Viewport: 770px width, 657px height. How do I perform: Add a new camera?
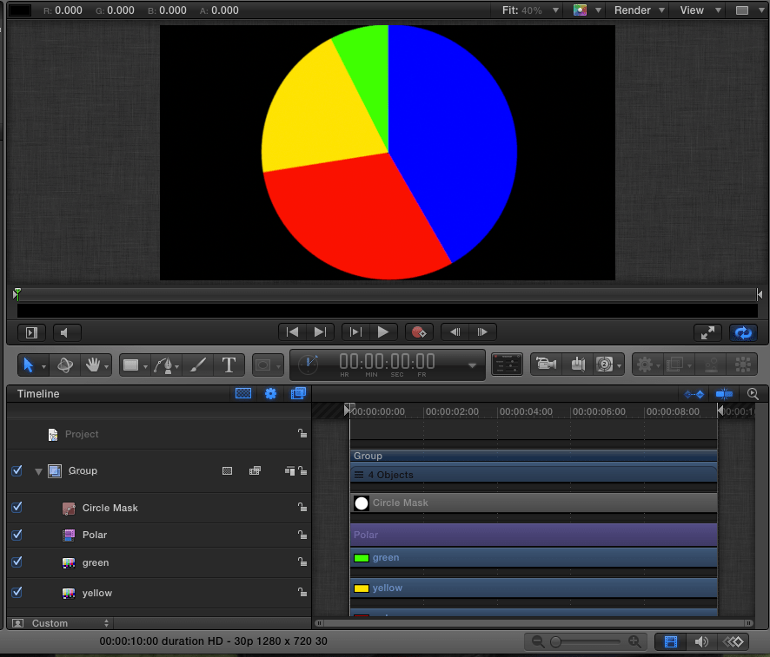coord(546,365)
